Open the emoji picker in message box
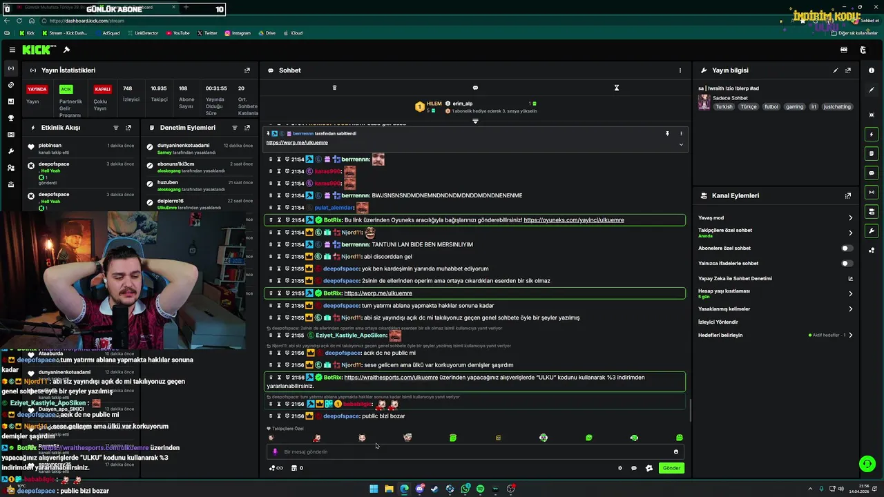The image size is (884, 497). [x=676, y=451]
